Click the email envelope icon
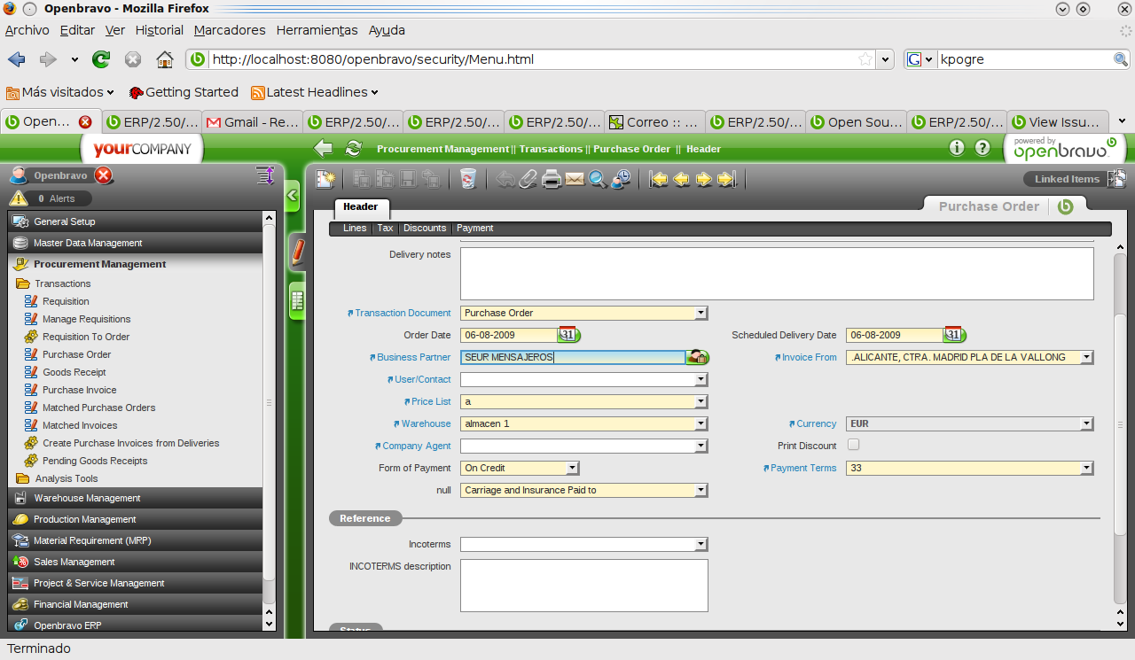Image resolution: width=1135 pixels, height=660 pixels. tap(575, 179)
